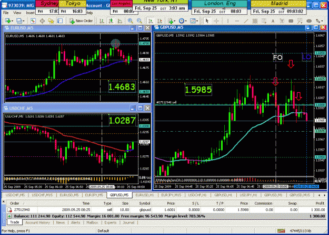Toggle the Market Watch window icon
329x235 pixels.
click(33, 20)
